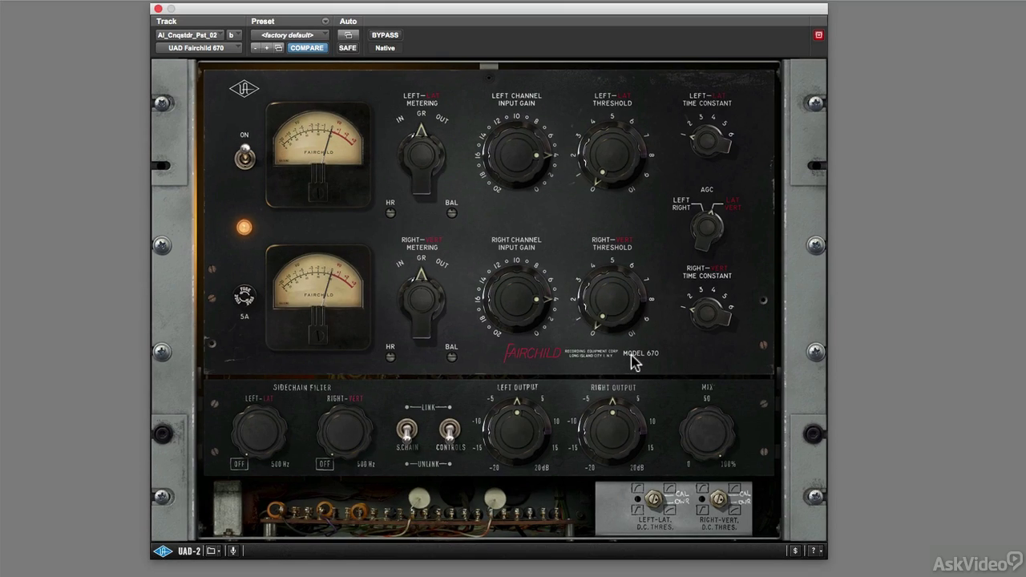Click the Left-Lat Metering selector knob

(x=422, y=156)
